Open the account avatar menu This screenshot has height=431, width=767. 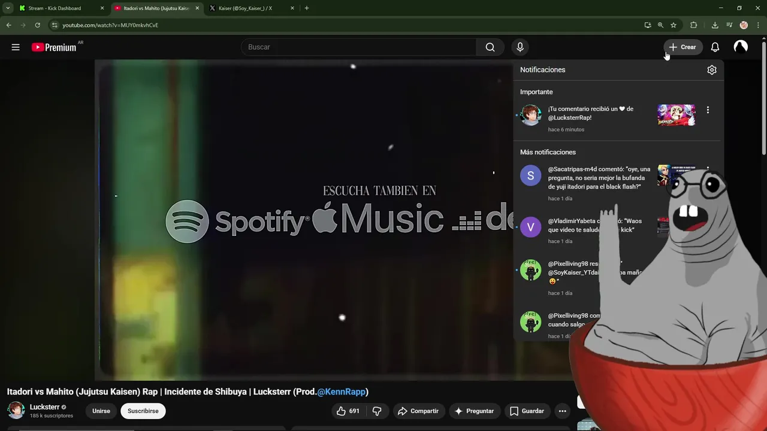tap(741, 47)
